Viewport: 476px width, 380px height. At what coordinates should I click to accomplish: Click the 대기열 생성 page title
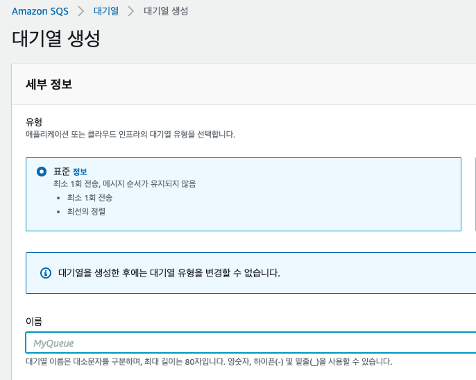point(56,39)
